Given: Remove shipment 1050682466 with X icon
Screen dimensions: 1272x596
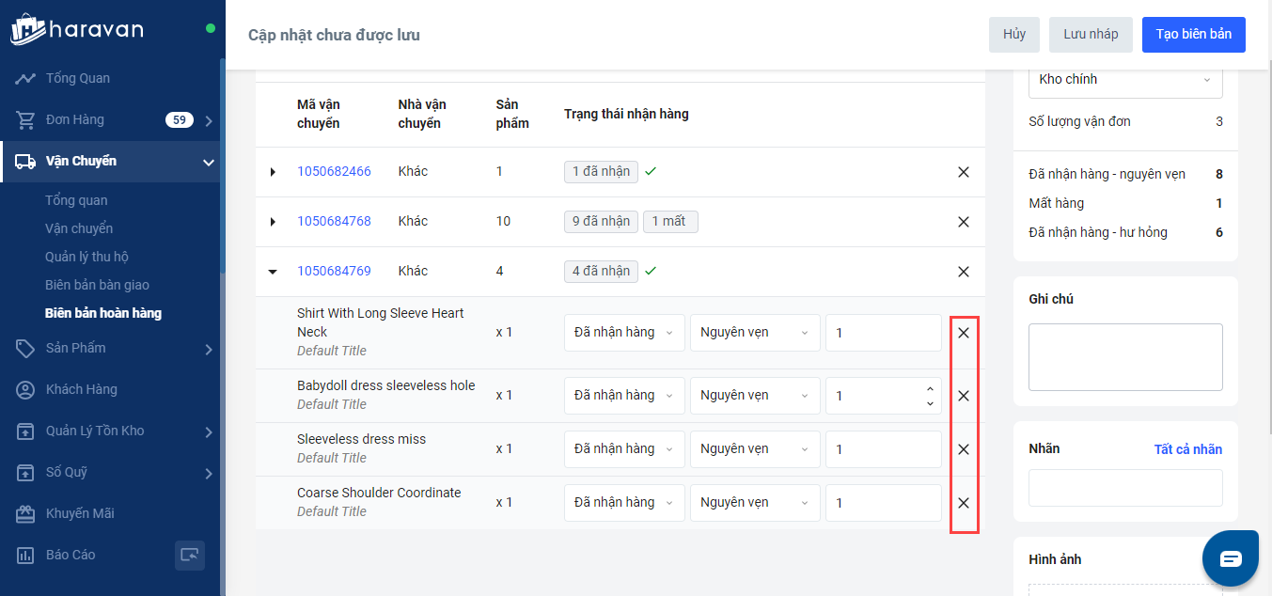Looking at the screenshot, I should click(x=963, y=172).
